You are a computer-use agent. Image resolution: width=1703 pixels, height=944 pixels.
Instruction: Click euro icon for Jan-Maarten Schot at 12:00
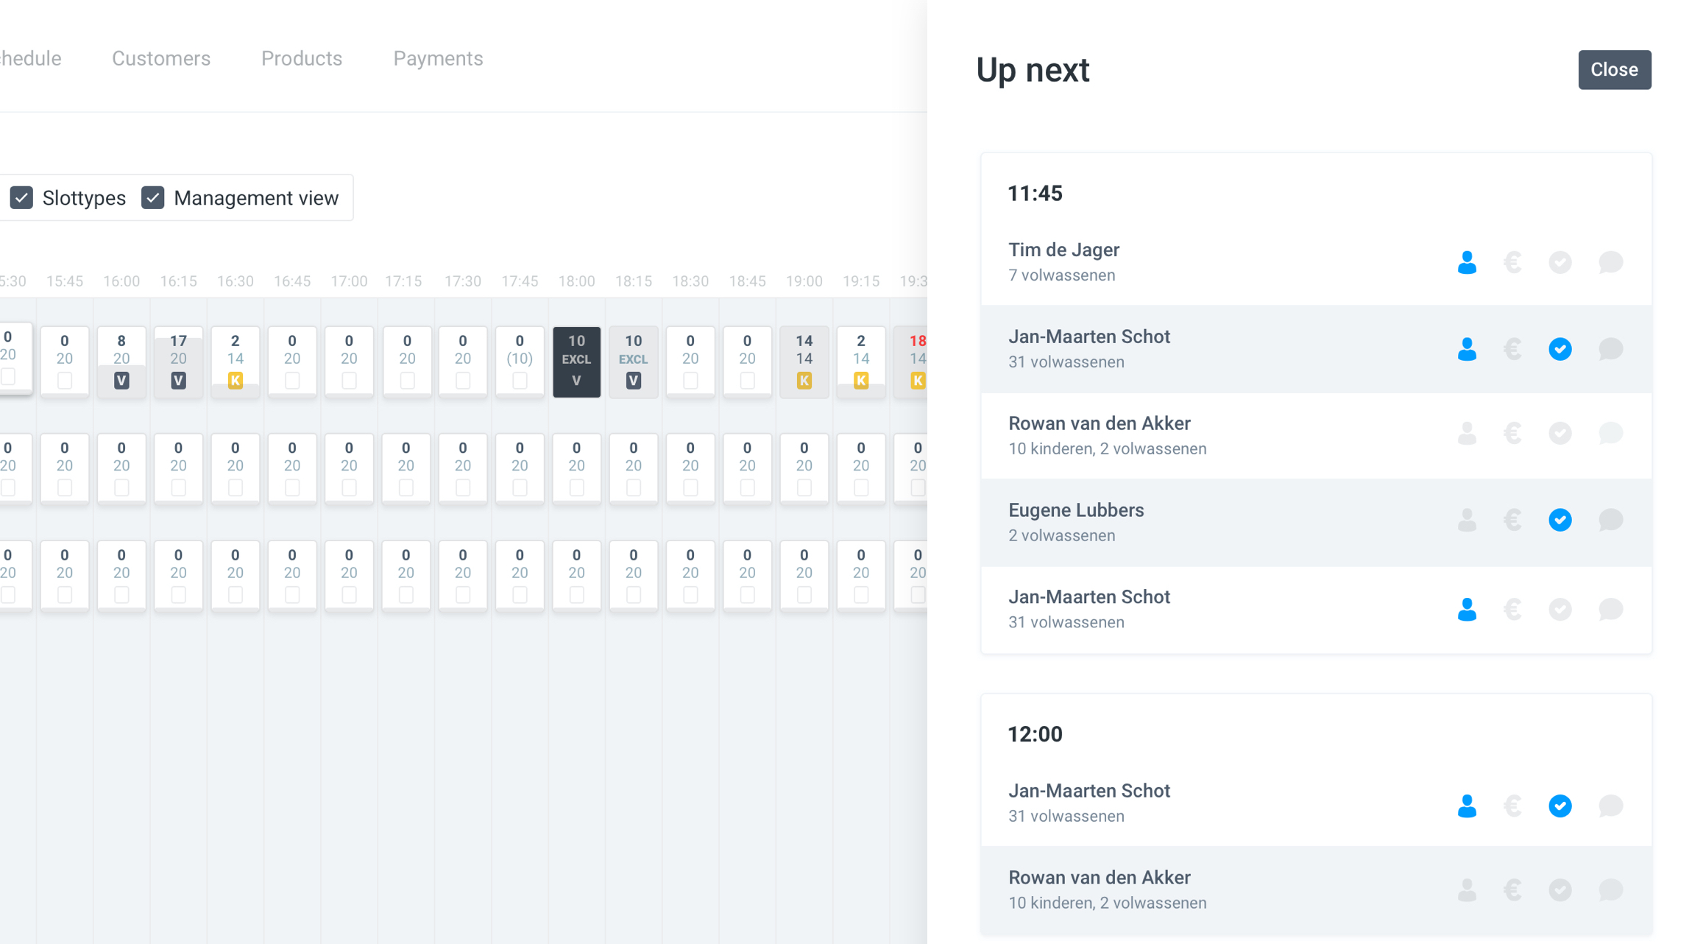point(1513,806)
